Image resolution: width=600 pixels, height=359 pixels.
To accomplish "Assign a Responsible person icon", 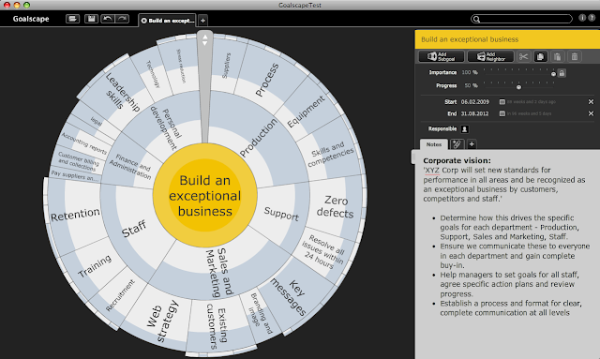I will (x=465, y=129).
